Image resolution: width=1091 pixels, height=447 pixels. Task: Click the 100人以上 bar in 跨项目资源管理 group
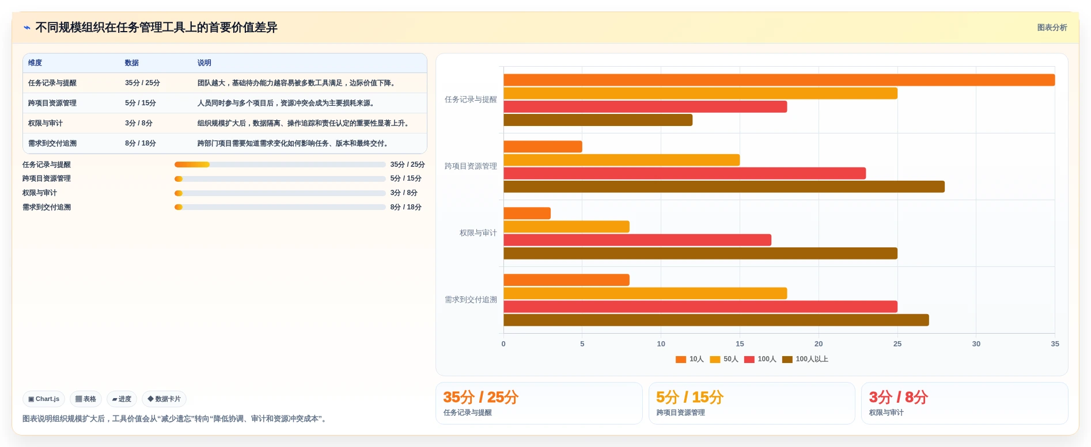pos(724,186)
